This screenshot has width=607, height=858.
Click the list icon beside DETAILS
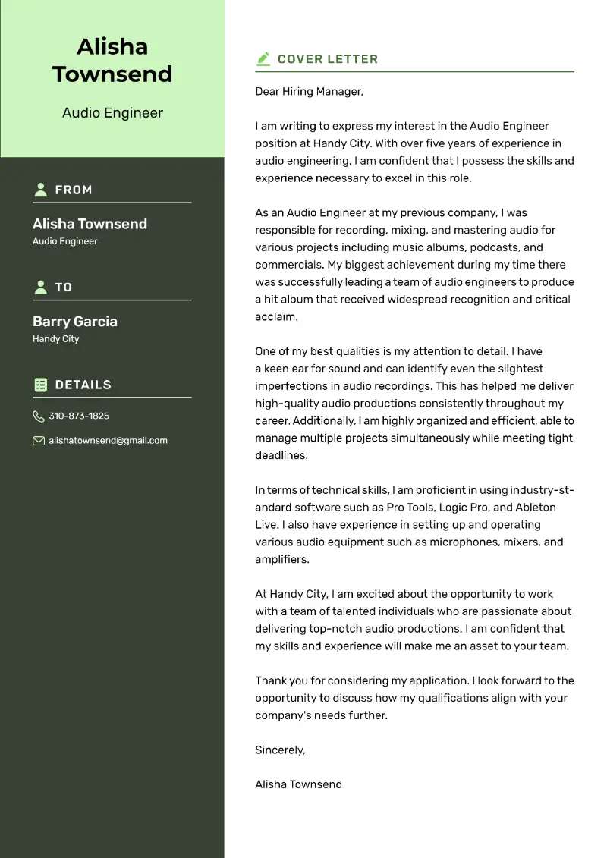coord(40,385)
